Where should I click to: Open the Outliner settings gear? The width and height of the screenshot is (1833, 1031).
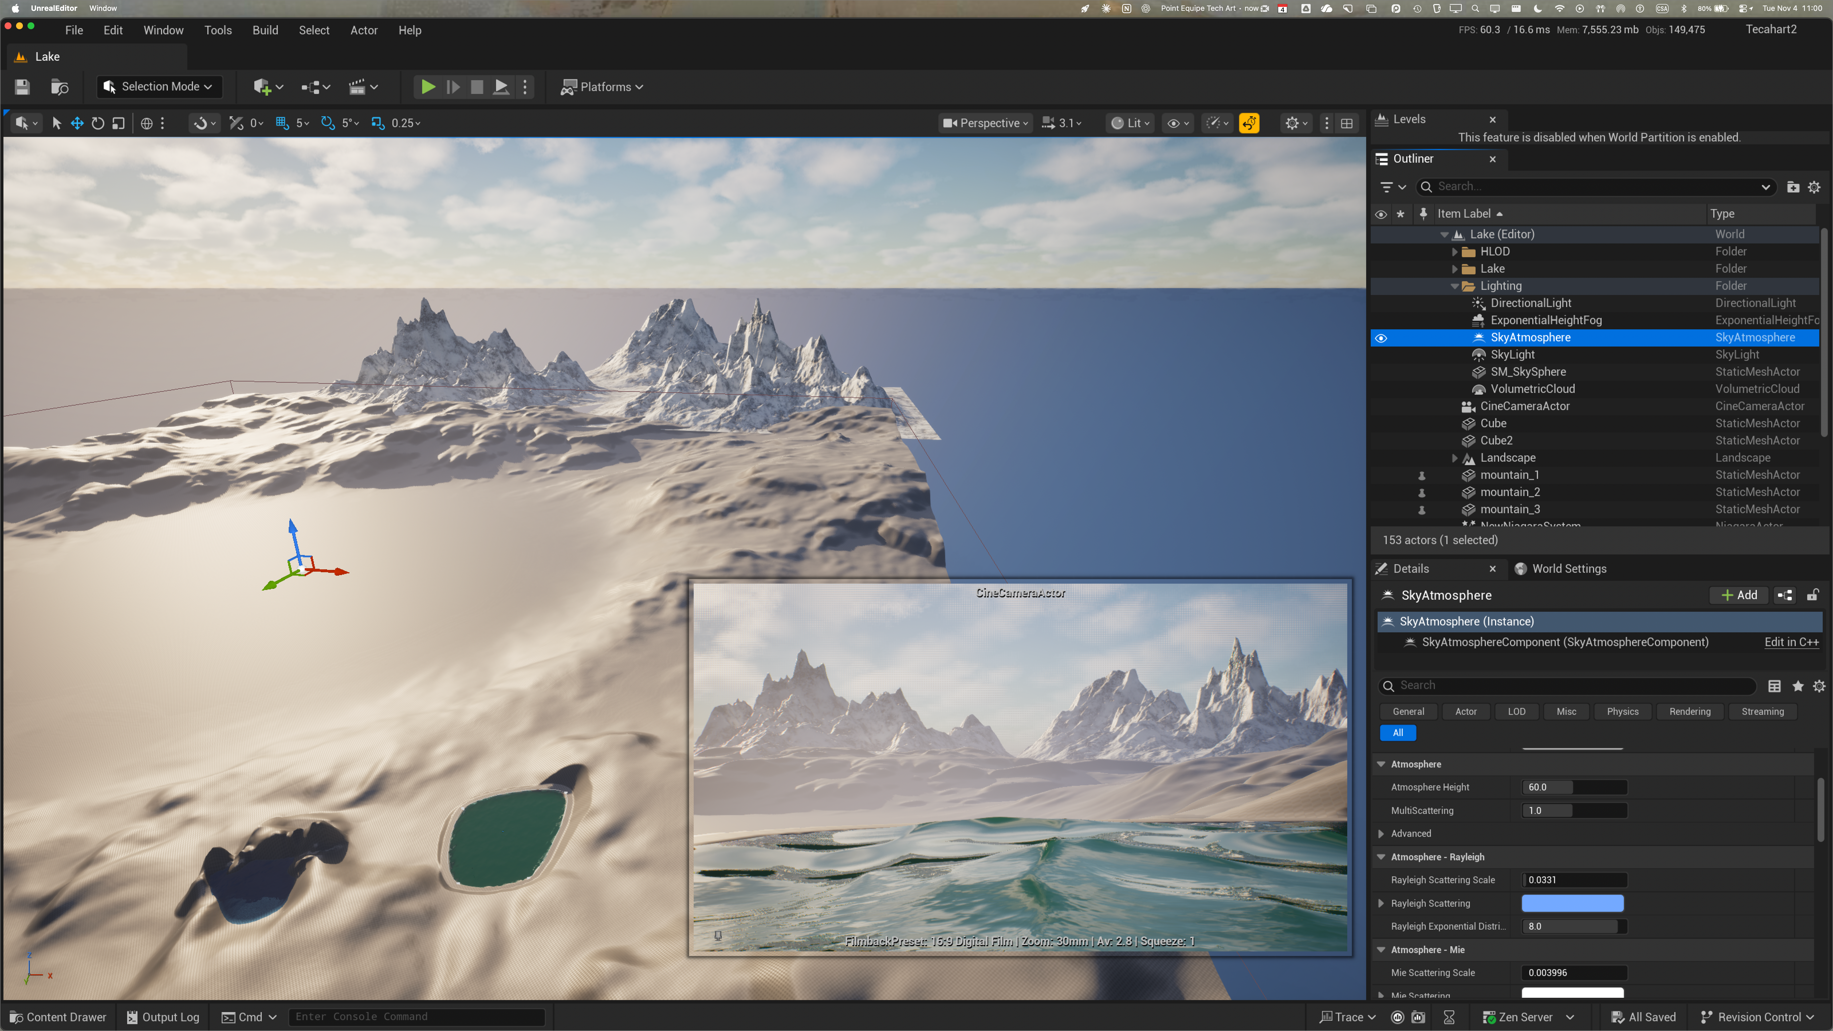(1814, 186)
